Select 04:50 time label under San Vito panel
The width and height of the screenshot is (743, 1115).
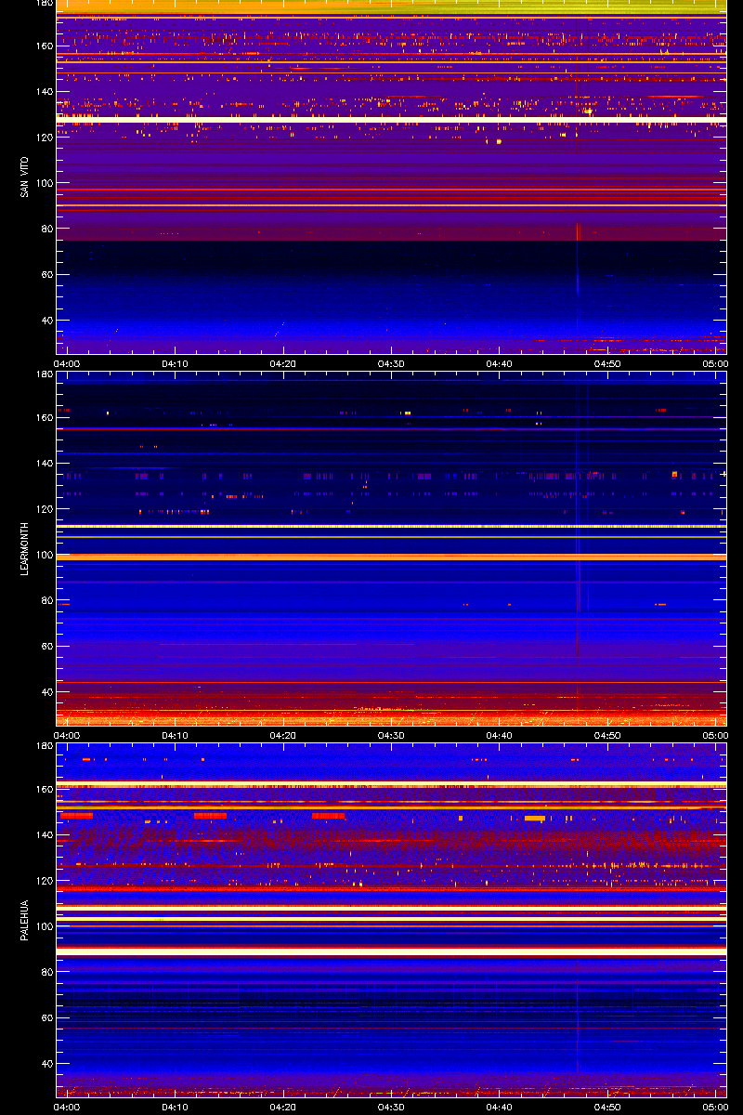click(x=607, y=363)
